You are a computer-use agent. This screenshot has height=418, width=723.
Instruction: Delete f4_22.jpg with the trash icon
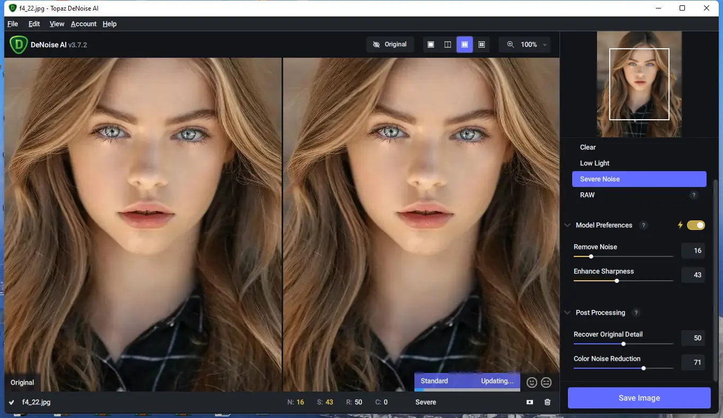click(547, 402)
